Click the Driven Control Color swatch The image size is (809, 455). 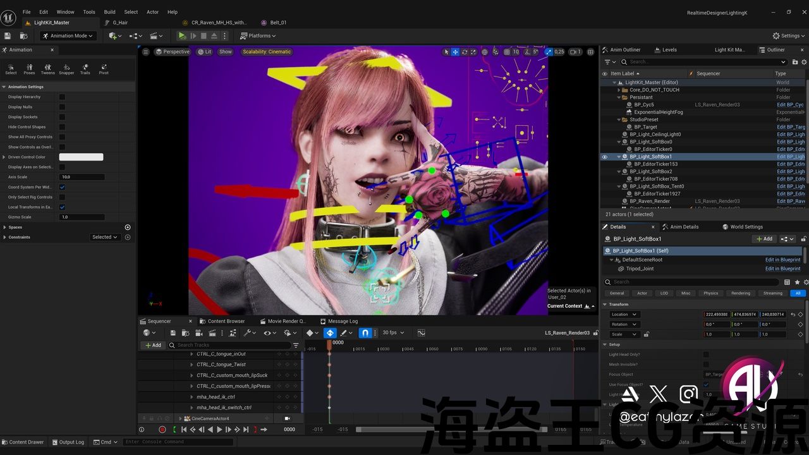81,157
